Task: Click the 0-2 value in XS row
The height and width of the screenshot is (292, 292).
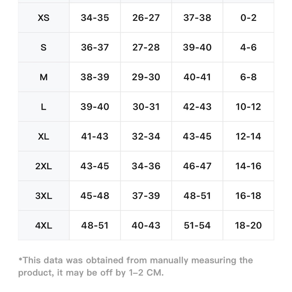Action: click(248, 18)
